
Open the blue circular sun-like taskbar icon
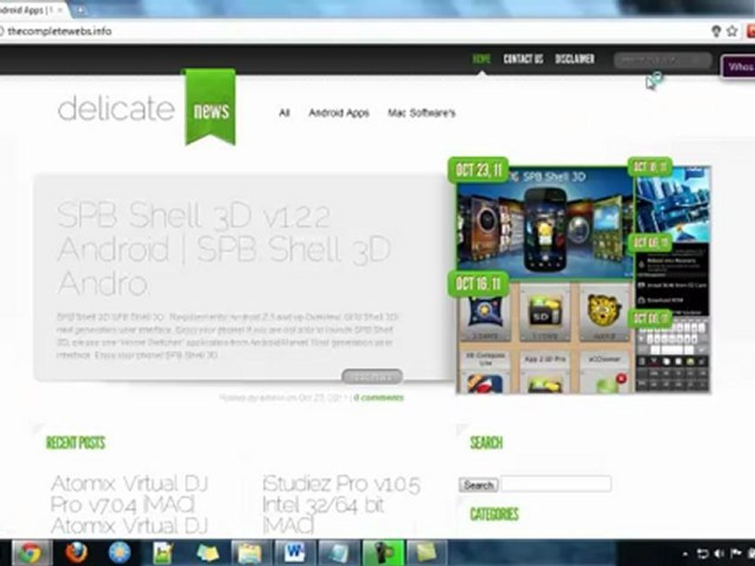point(120,553)
